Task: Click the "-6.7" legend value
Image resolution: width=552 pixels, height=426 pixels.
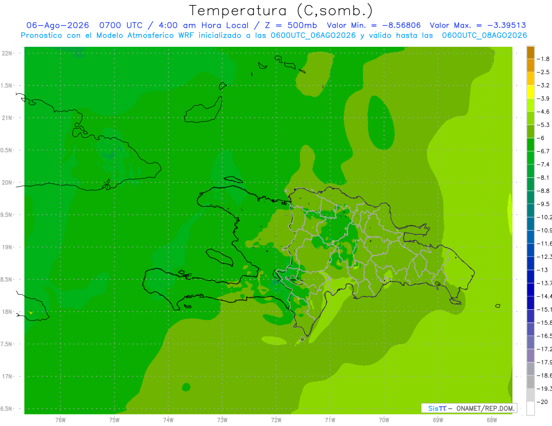Action: pos(543,151)
